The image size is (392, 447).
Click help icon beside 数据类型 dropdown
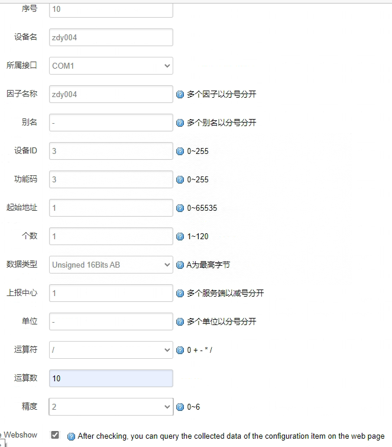click(x=180, y=265)
